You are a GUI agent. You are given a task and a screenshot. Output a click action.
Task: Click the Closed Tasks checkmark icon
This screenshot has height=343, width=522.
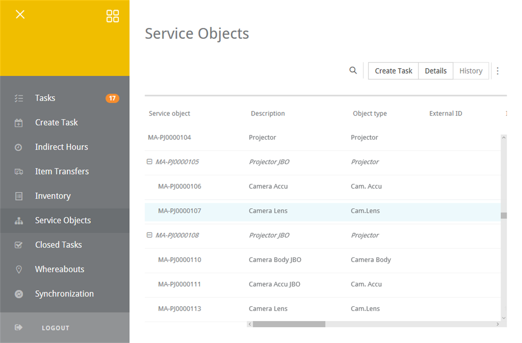point(19,245)
